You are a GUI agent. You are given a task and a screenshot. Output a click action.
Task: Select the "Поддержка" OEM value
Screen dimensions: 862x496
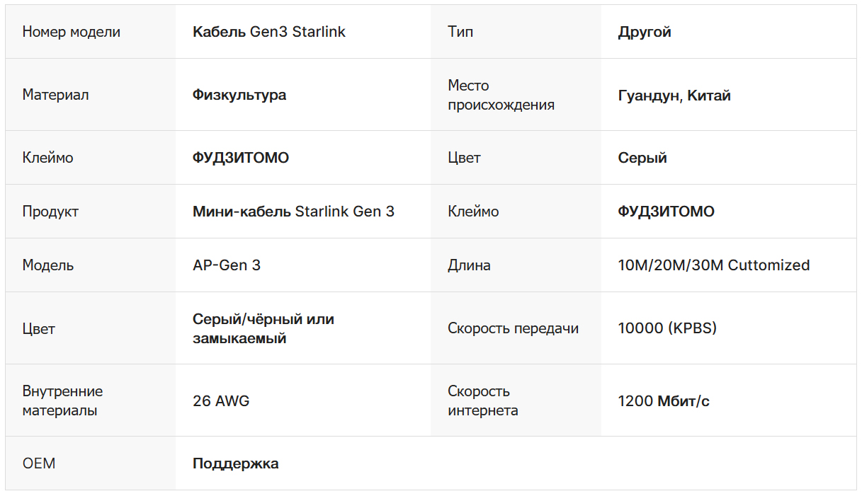click(235, 463)
